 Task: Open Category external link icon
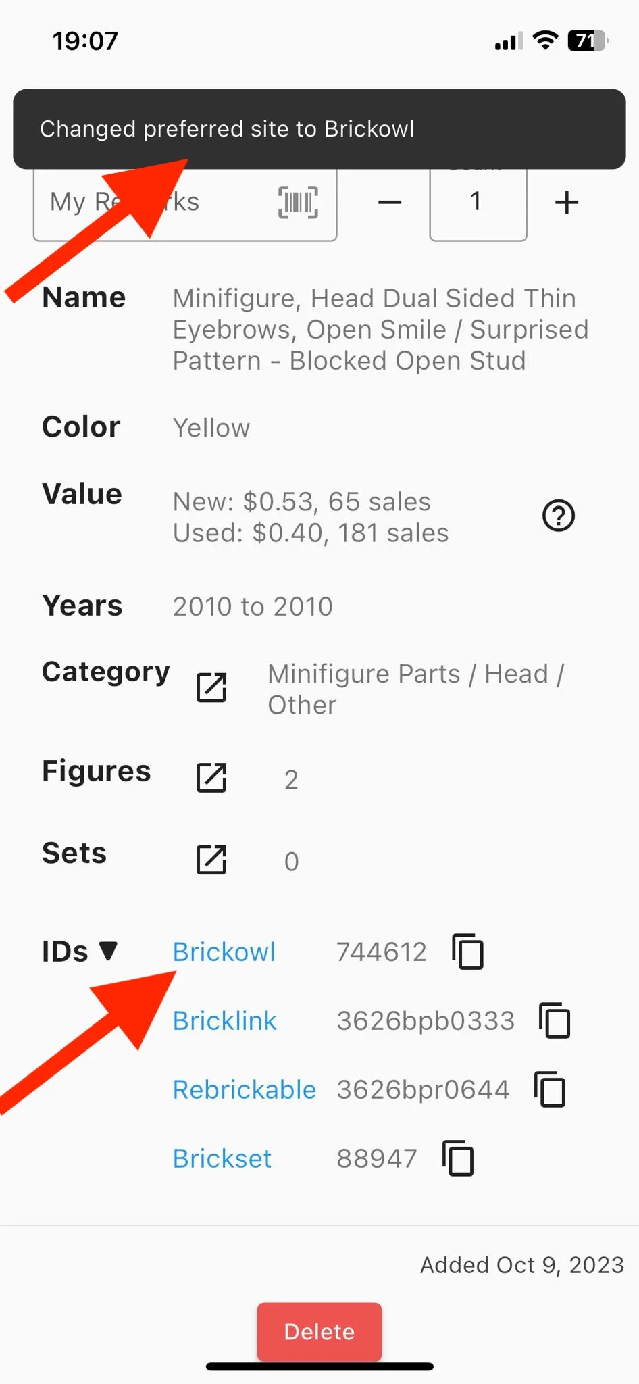pyautogui.click(x=211, y=688)
